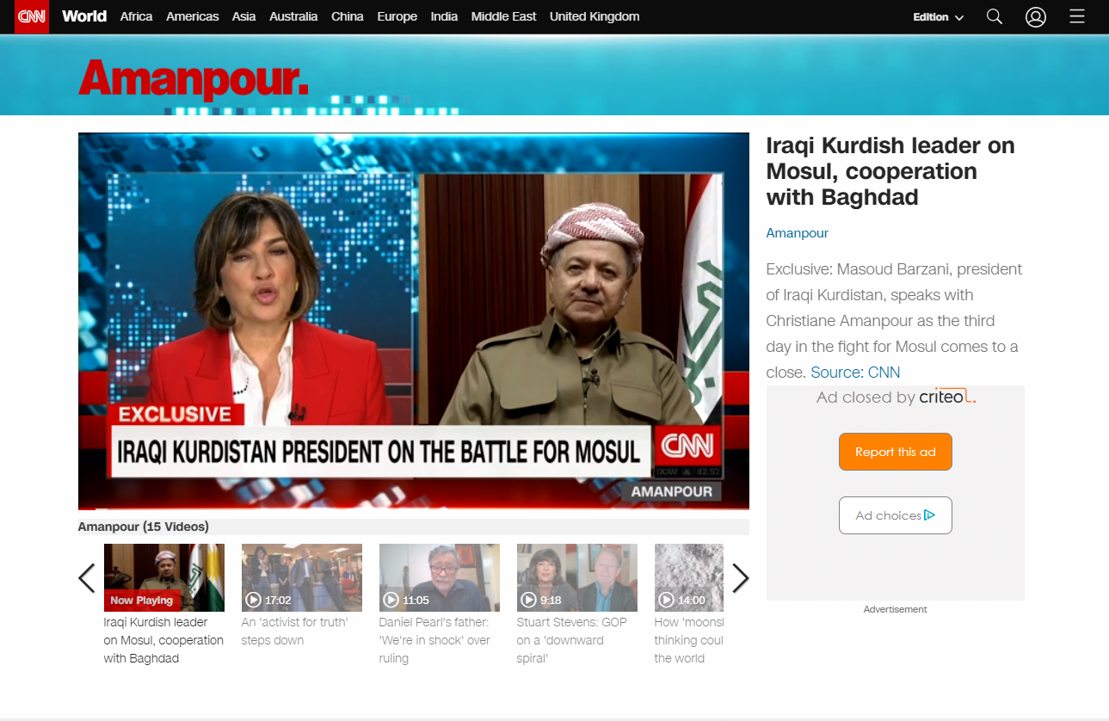Expand the Edition dropdown
Viewport: 1109px width, 721px height.
pyautogui.click(x=938, y=17)
